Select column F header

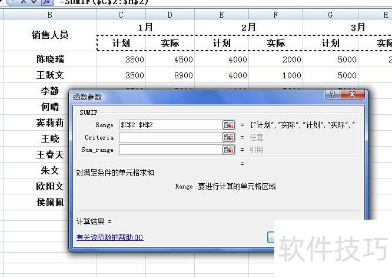pos(275,15)
